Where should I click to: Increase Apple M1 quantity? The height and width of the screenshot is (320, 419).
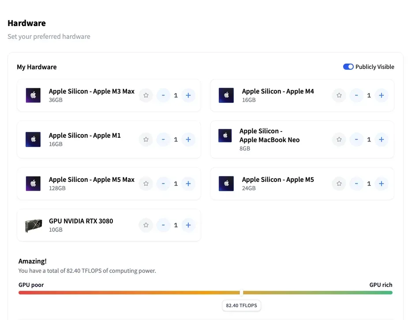coord(188,139)
